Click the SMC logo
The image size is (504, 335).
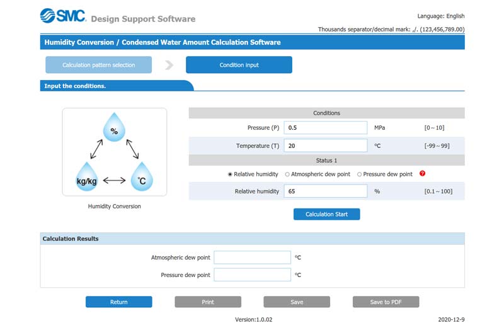pos(62,16)
